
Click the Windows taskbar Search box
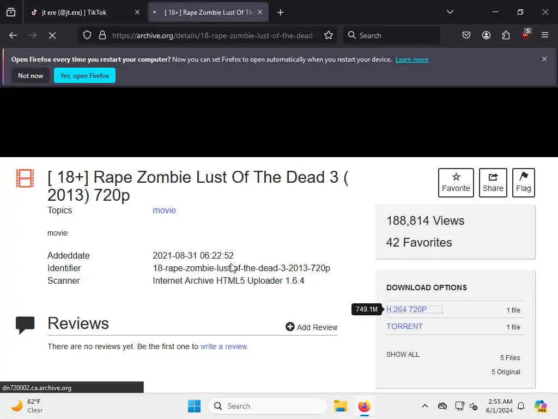268,406
